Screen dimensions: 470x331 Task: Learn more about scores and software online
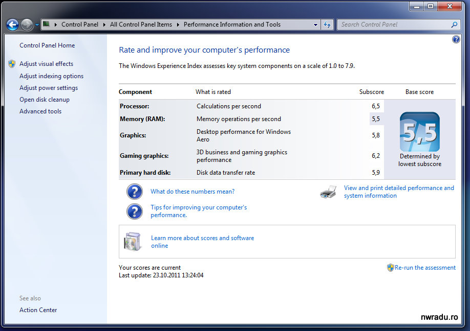pos(202,242)
